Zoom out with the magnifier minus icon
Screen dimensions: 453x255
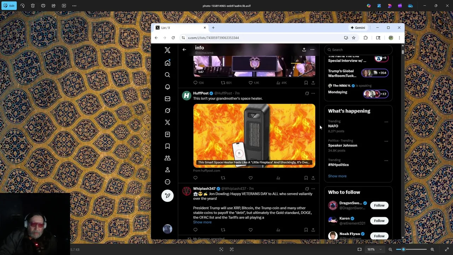(x=390, y=249)
